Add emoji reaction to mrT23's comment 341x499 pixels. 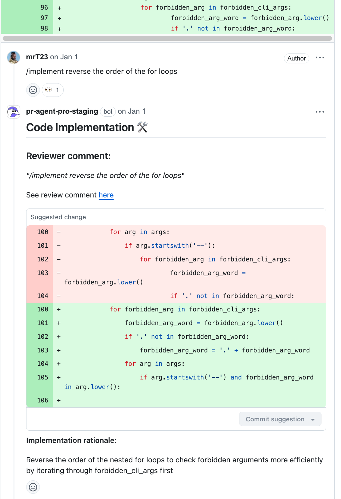(x=33, y=90)
